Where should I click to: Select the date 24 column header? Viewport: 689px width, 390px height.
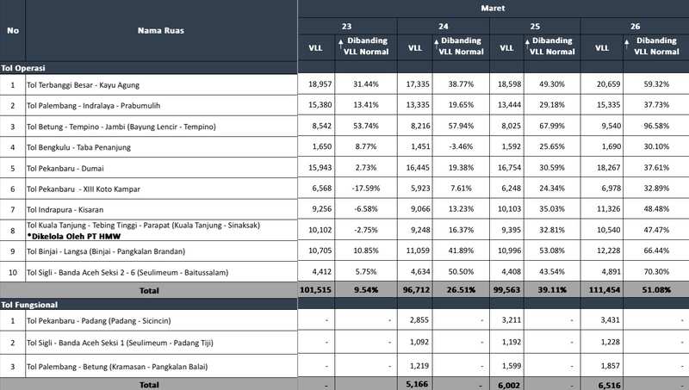click(443, 26)
